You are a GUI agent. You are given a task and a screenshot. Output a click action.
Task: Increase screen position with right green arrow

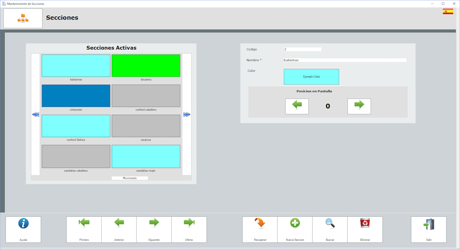pyautogui.click(x=359, y=106)
